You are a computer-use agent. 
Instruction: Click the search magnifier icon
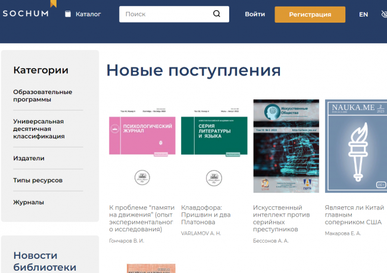[217, 14]
